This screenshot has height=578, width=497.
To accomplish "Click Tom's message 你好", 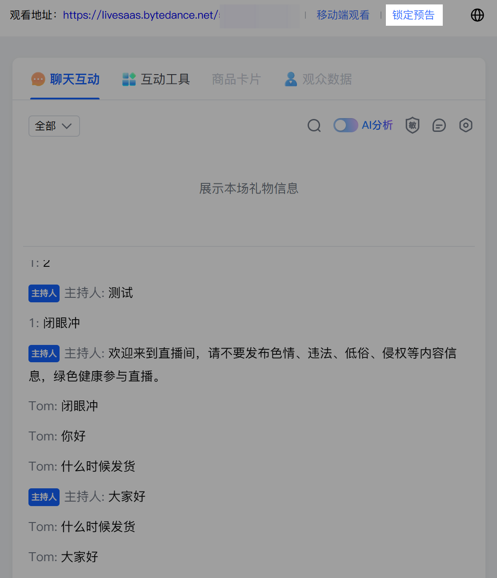I will coord(57,436).
